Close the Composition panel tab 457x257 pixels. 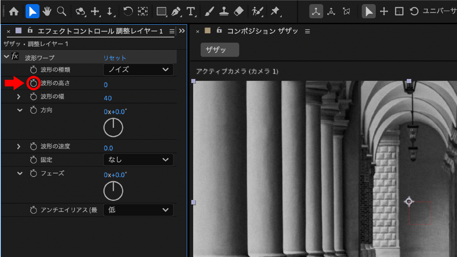198,31
